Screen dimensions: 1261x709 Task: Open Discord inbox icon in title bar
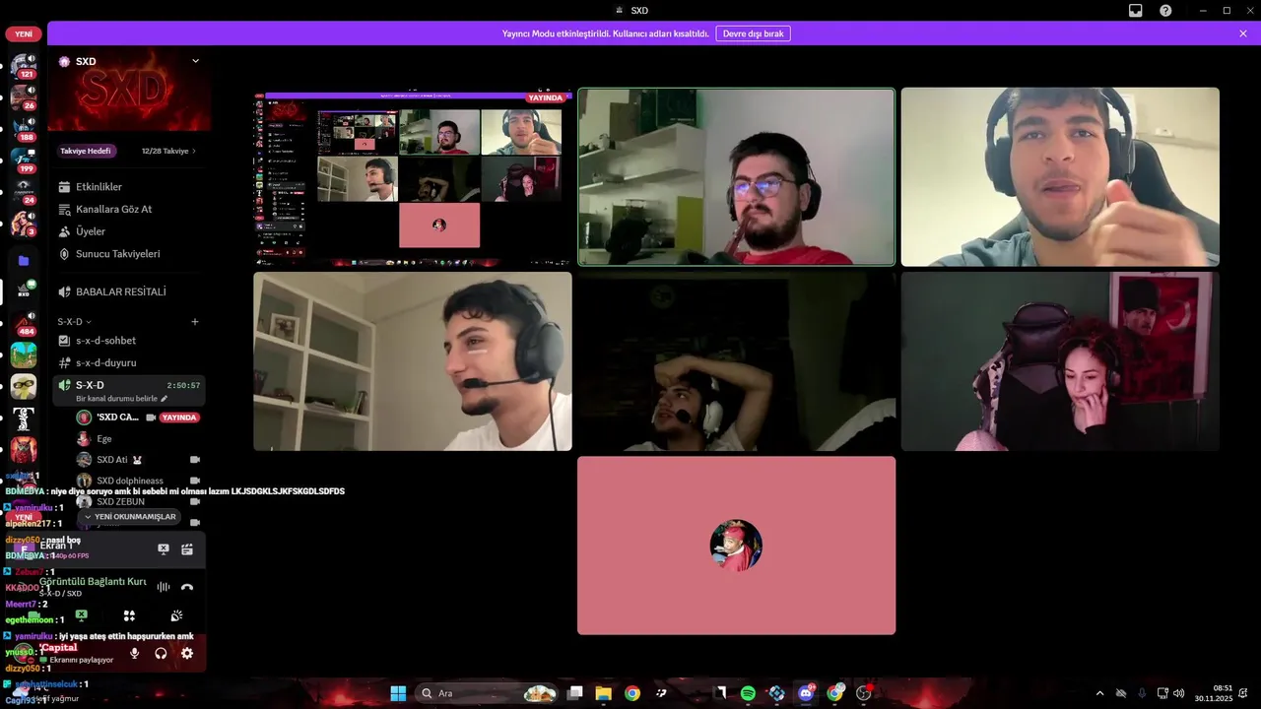tap(1136, 11)
